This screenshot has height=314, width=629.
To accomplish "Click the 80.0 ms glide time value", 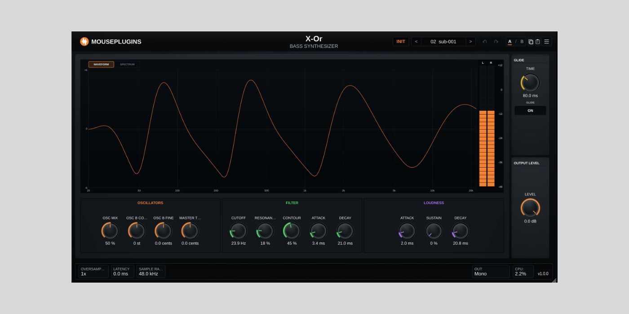I will pyautogui.click(x=530, y=96).
